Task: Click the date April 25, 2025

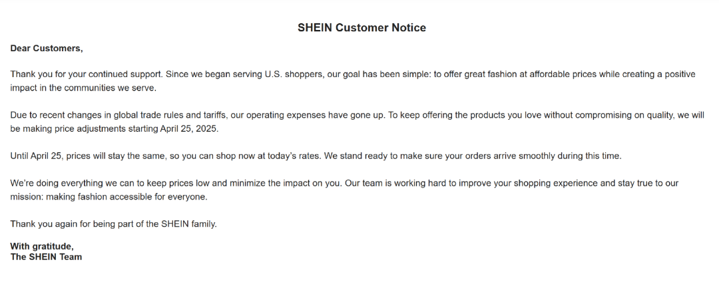Action: (x=189, y=129)
